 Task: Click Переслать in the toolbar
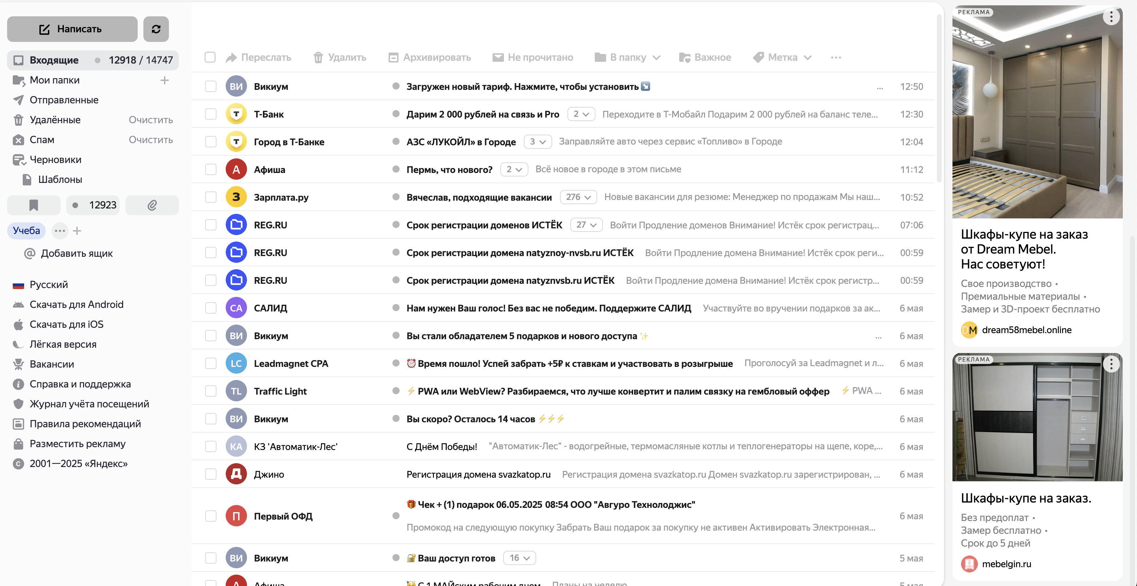point(258,58)
